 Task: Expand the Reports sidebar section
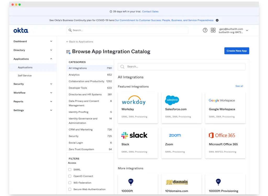33,102
